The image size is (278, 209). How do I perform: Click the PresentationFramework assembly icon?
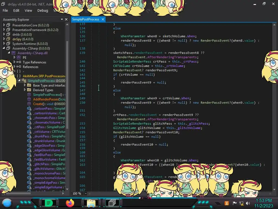tap(8, 30)
